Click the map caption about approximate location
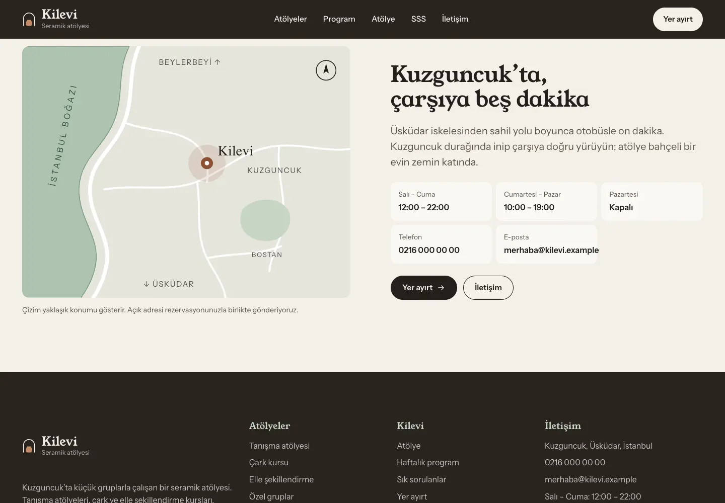This screenshot has height=503, width=725. 160,310
